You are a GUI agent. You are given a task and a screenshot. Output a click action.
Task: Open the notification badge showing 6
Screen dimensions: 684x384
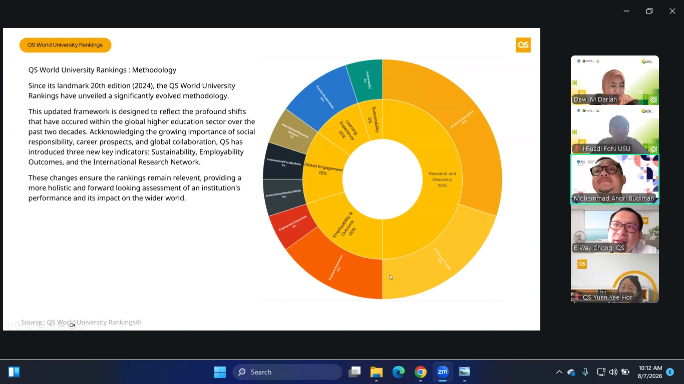(670, 372)
